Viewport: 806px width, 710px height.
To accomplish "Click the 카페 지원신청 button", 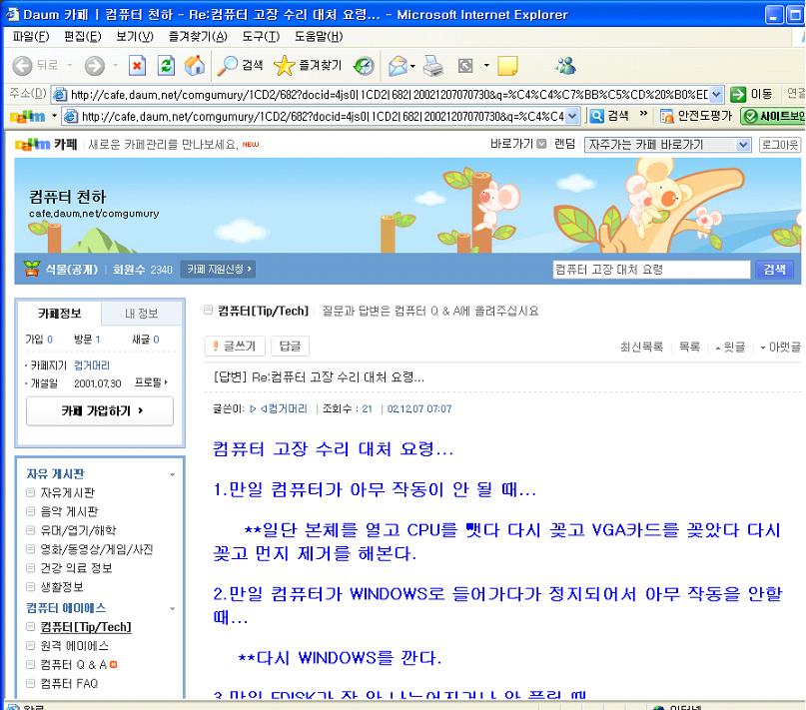I will (218, 269).
